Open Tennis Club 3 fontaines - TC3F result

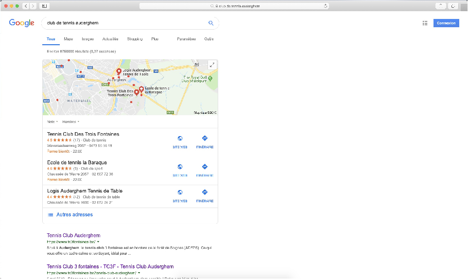110,266
